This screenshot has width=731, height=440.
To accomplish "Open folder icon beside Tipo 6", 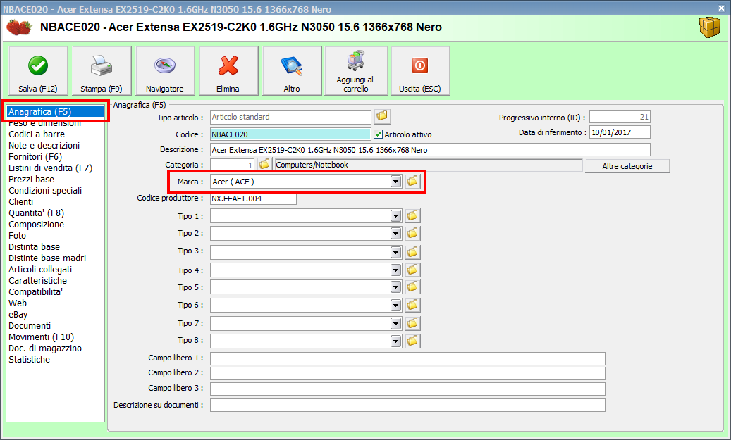I will (x=412, y=305).
